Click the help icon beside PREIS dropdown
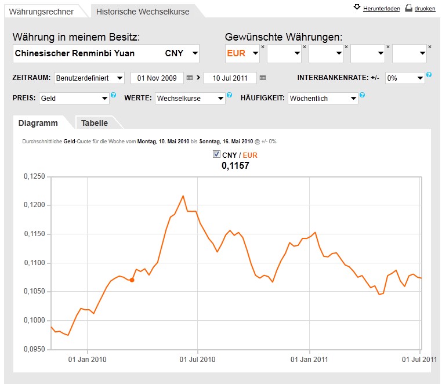Screen dimensions: 442x384 pyautogui.click(x=113, y=95)
